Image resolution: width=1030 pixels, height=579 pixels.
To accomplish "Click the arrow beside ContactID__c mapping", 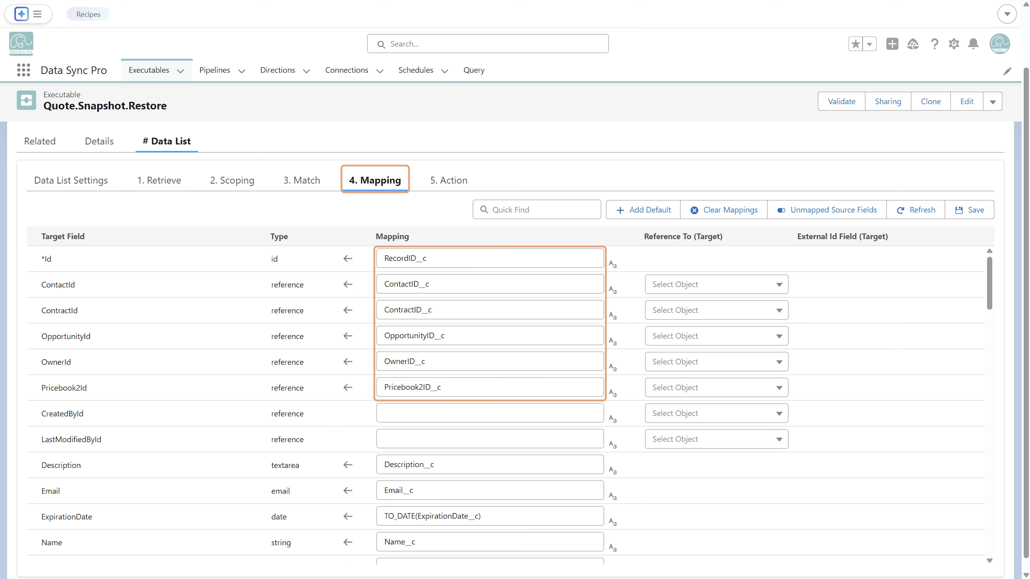I will (347, 284).
